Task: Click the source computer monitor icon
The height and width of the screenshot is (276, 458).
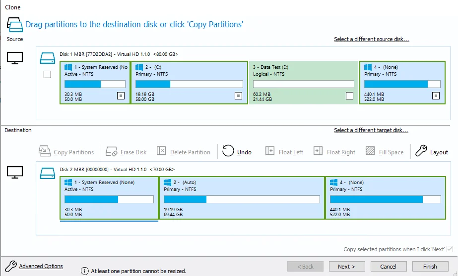Action: 15,58
